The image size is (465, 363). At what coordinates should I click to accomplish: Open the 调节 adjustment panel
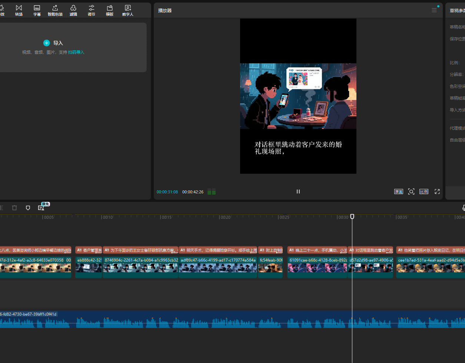pyautogui.click(x=92, y=10)
